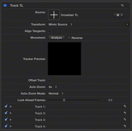Image resolution: width=132 pixels, height=131 pixels.
Task: Click the Track 2 label
Action: tap(40, 113)
